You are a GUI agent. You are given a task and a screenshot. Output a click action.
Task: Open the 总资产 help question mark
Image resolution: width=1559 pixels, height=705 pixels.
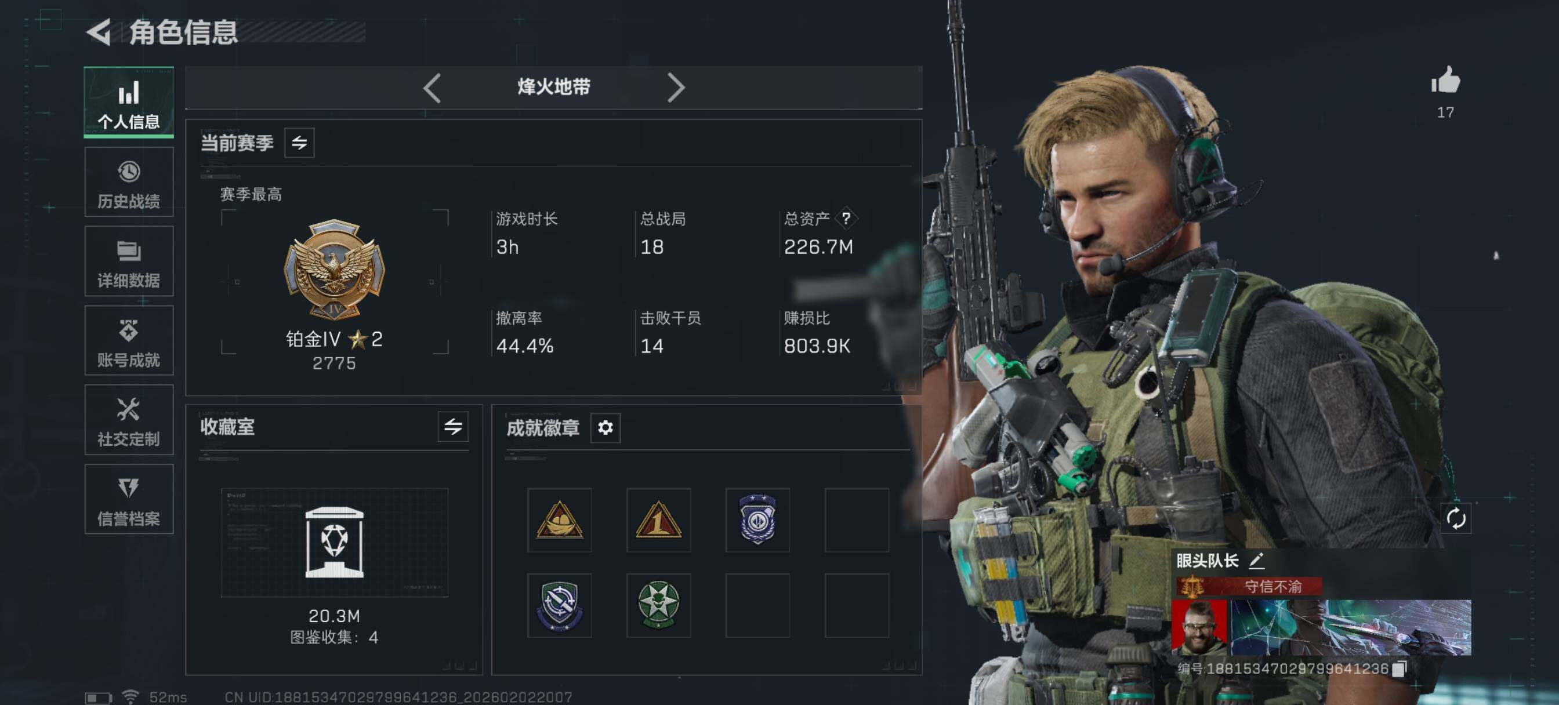click(846, 219)
